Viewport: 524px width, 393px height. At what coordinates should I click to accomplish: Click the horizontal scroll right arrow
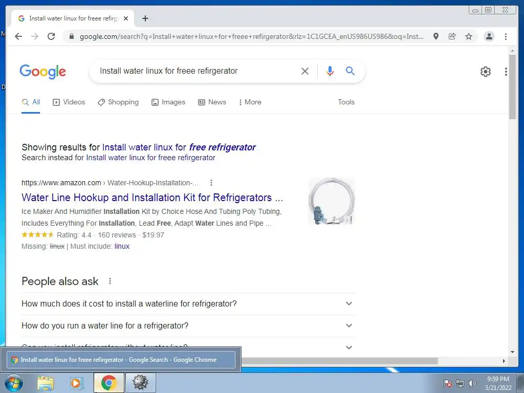[x=504, y=361]
